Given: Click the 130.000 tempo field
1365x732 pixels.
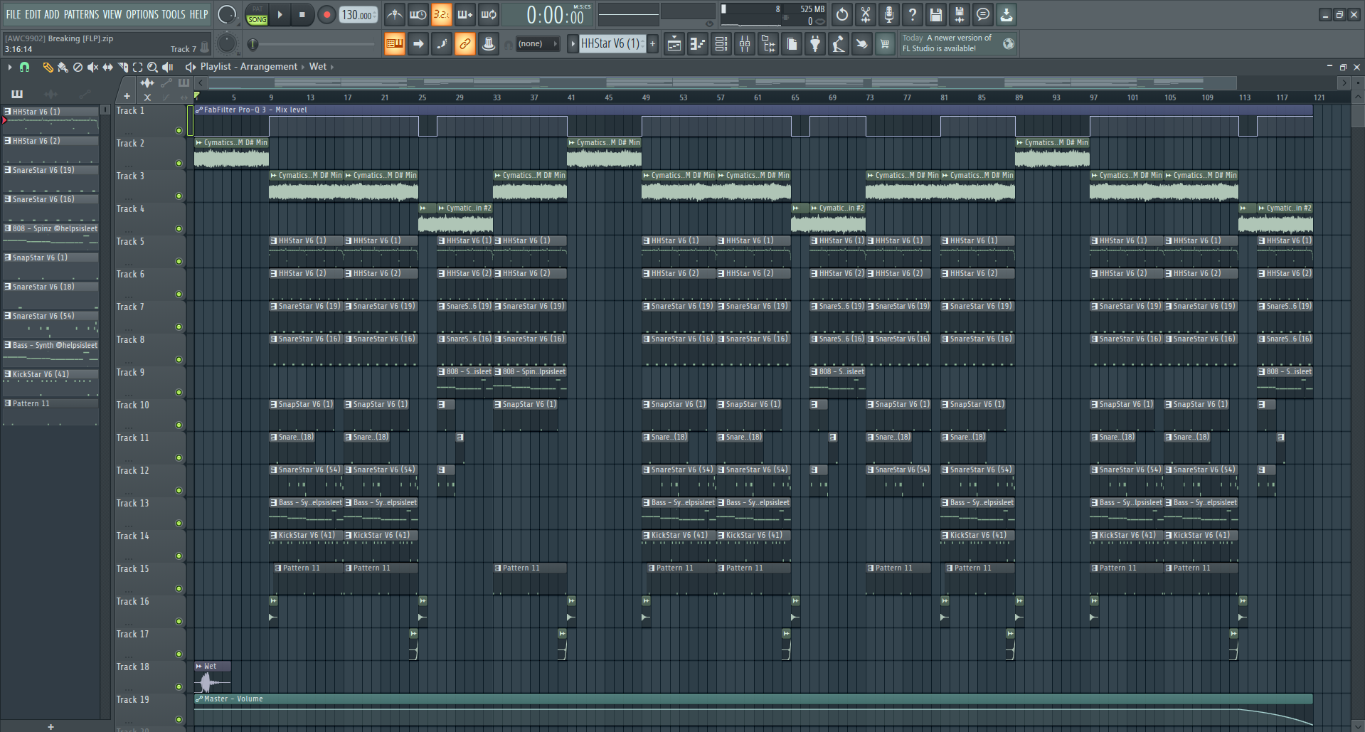Looking at the screenshot, I should point(358,15).
